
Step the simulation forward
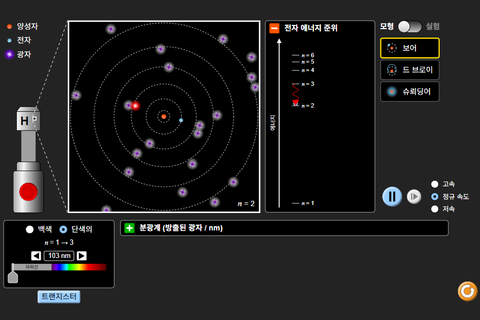[x=414, y=197]
